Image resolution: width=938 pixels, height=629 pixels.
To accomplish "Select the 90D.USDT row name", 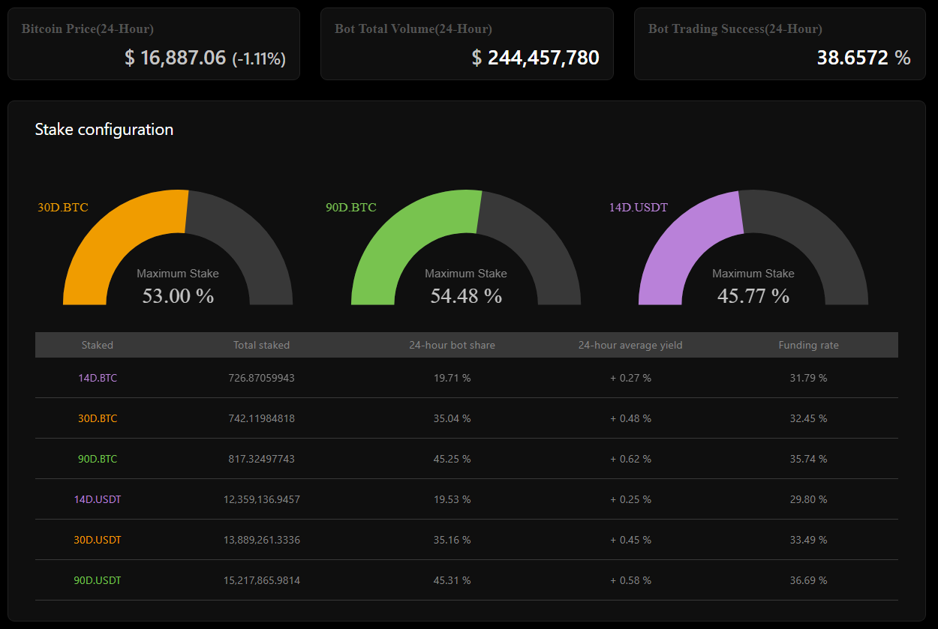I will click(x=98, y=581).
